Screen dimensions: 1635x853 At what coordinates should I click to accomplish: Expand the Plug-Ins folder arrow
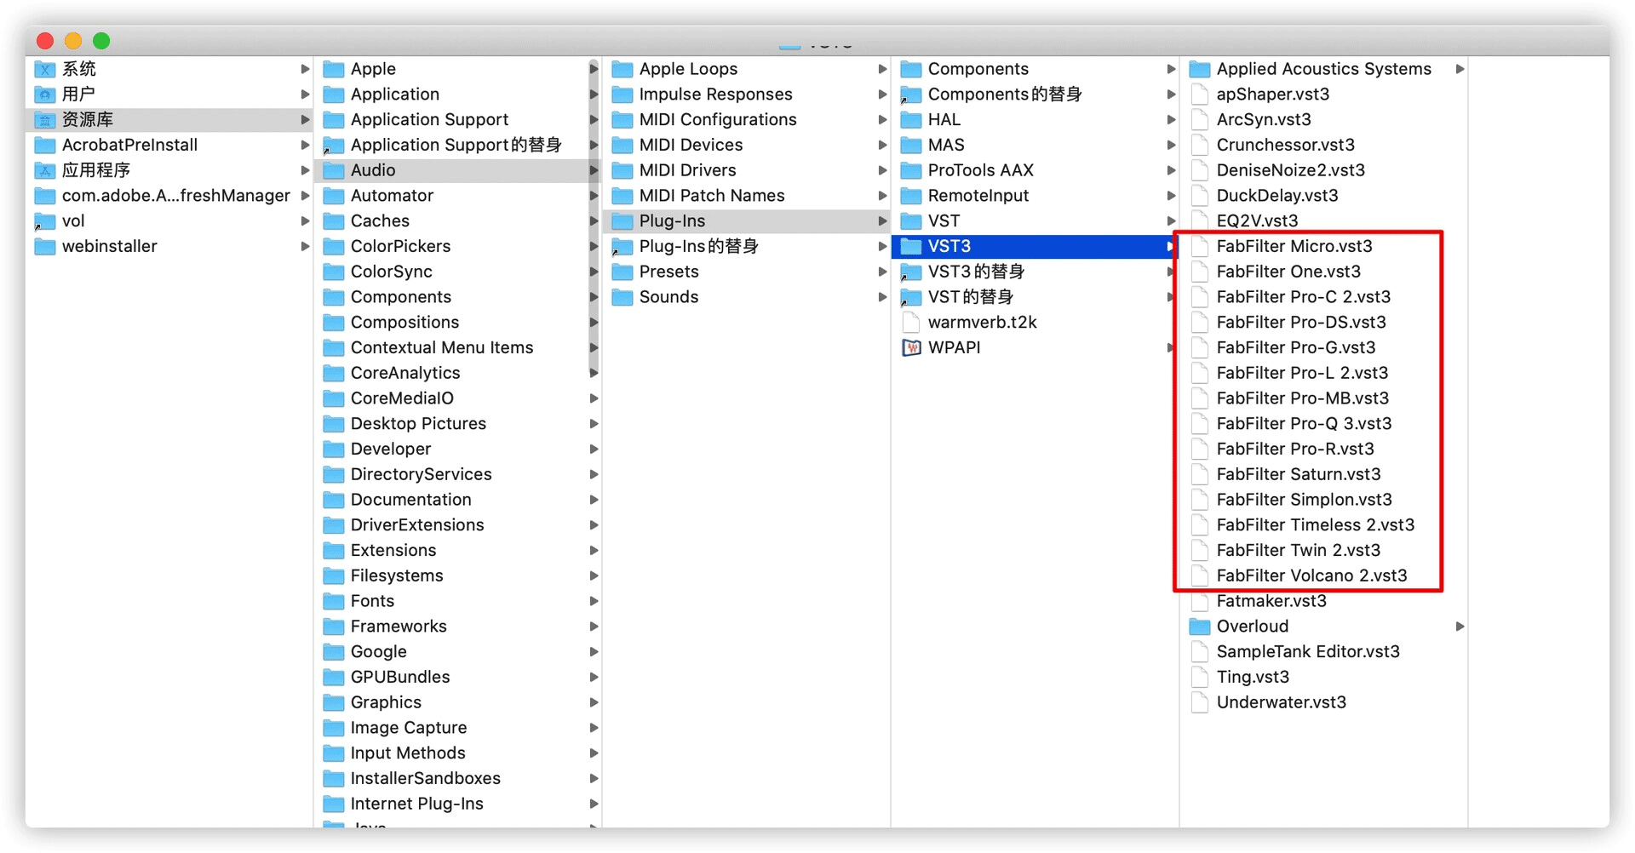[882, 221]
